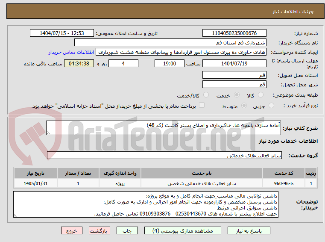Click the شرح کلی نیاز text area
The height and width of the screenshot is (242, 325).
pyautogui.click(x=163, y=128)
